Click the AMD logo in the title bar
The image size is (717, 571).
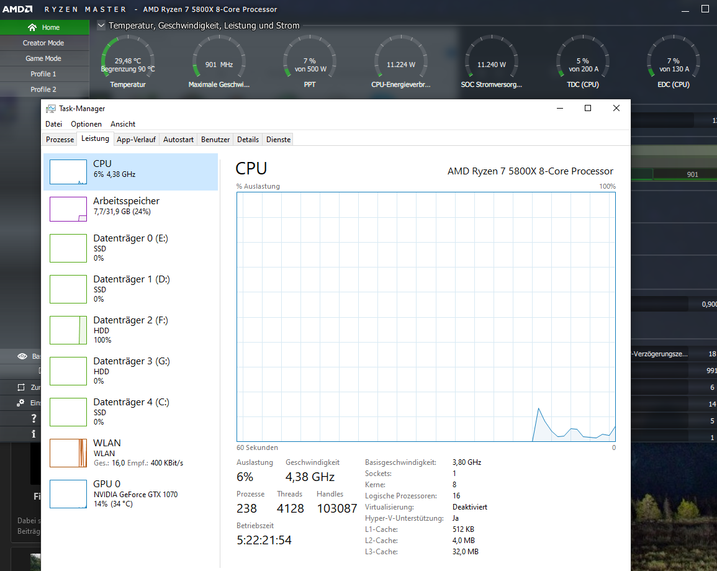(x=17, y=9)
